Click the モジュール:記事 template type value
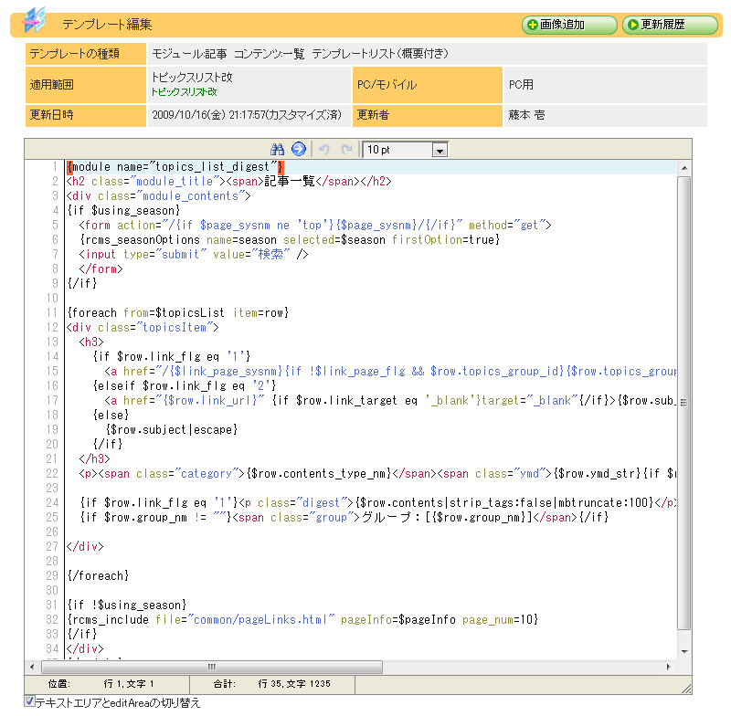Viewport: 731px width, 716px height. coord(300,54)
